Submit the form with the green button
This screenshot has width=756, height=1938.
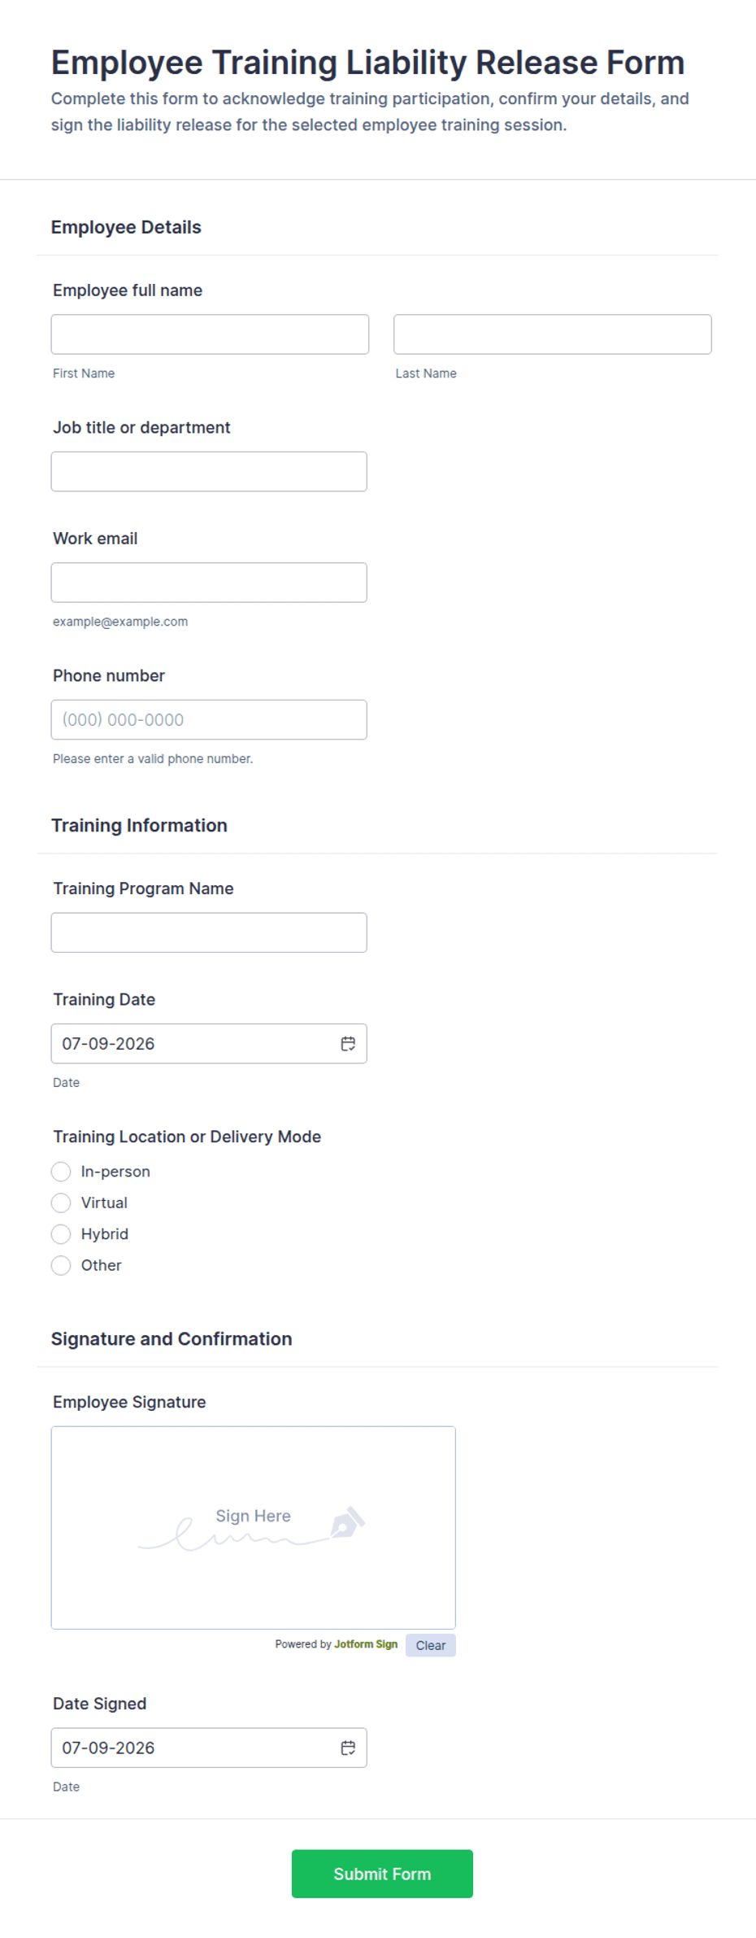coord(382,1874)
